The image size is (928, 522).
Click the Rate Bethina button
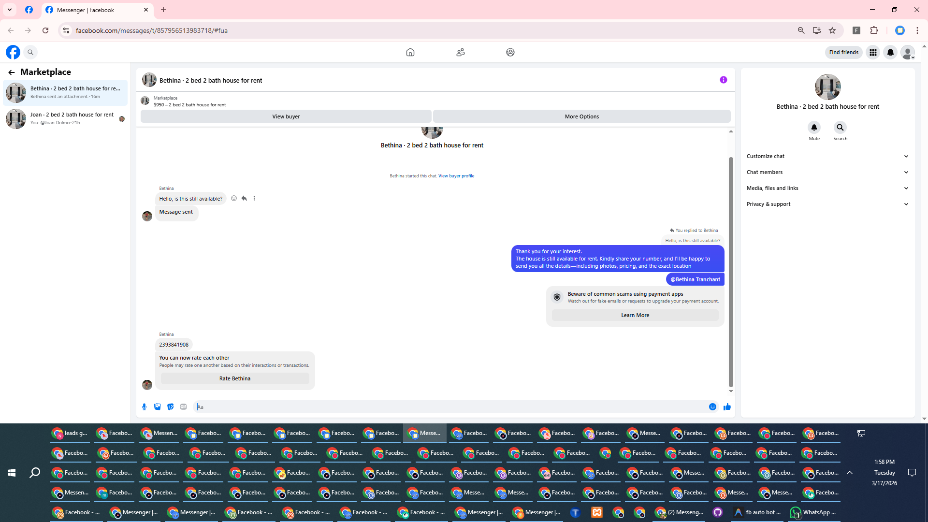(235, 378)
